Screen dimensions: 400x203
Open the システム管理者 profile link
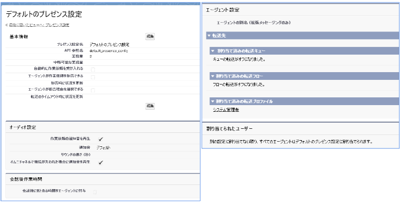pos(226,110)
